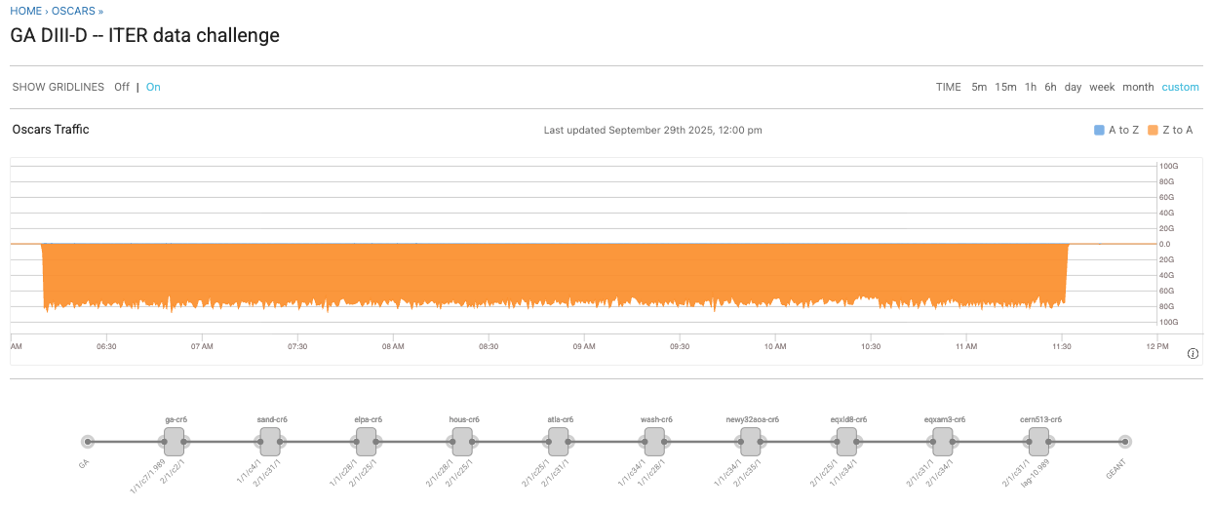Set time range to 1h
The width and height of the screenshot is (1213, 510).
point(1030,87)
